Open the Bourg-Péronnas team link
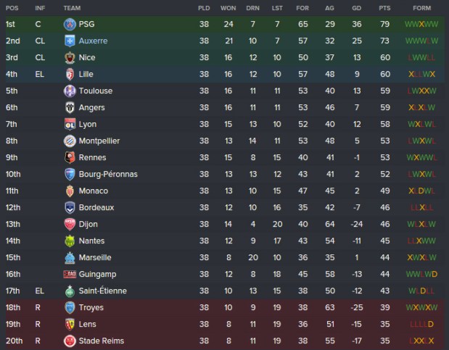Viewport: 449px width, 350px height. point(108,175)
